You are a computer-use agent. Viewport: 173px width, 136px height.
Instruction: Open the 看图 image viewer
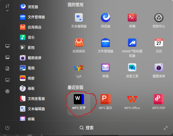pyautogui.click(x=27, y=68)
